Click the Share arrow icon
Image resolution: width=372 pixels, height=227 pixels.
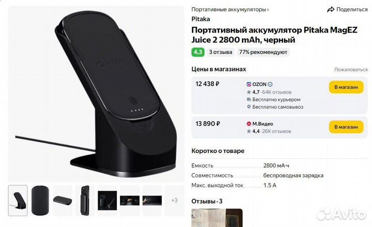click(x=330, y=9)
